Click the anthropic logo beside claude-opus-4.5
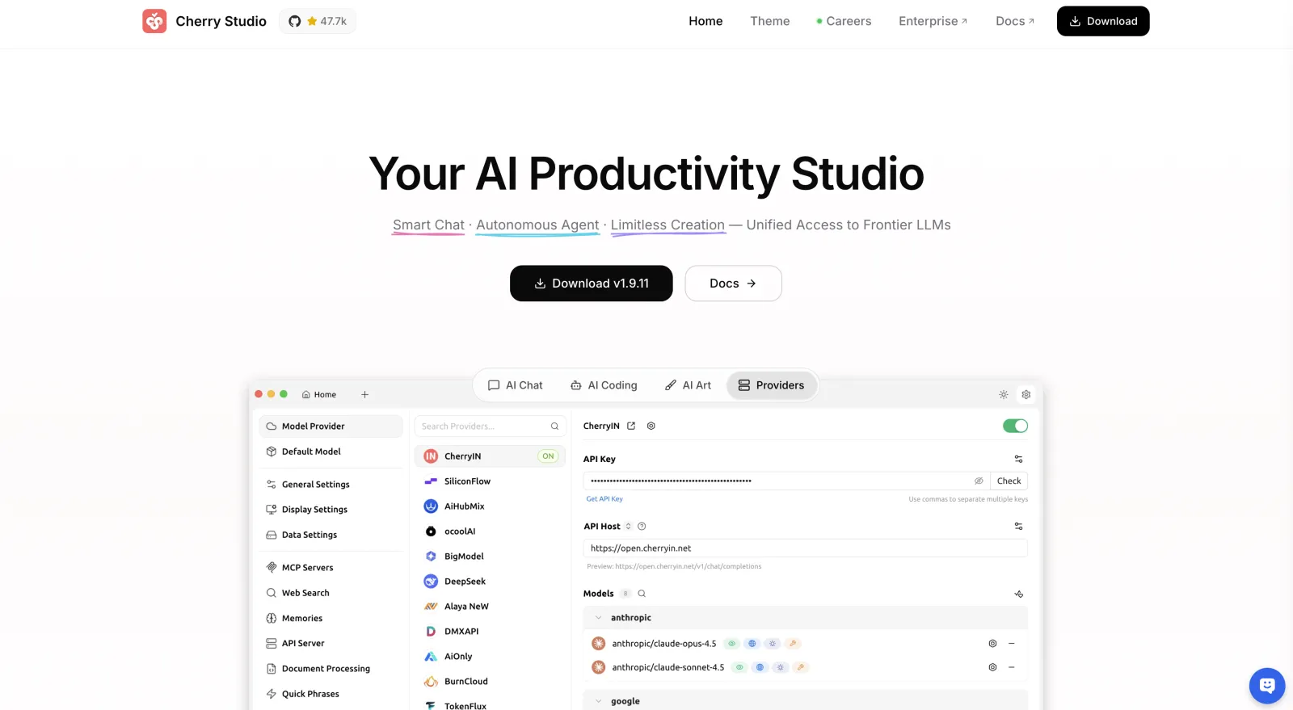 click(x=599, y=644)
